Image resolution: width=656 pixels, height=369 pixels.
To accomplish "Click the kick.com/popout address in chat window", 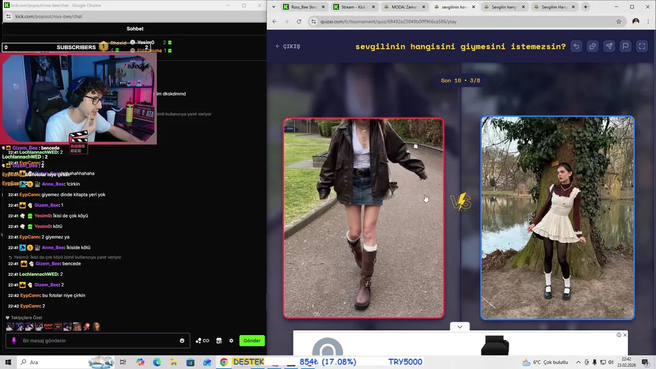I will [49, 16].
